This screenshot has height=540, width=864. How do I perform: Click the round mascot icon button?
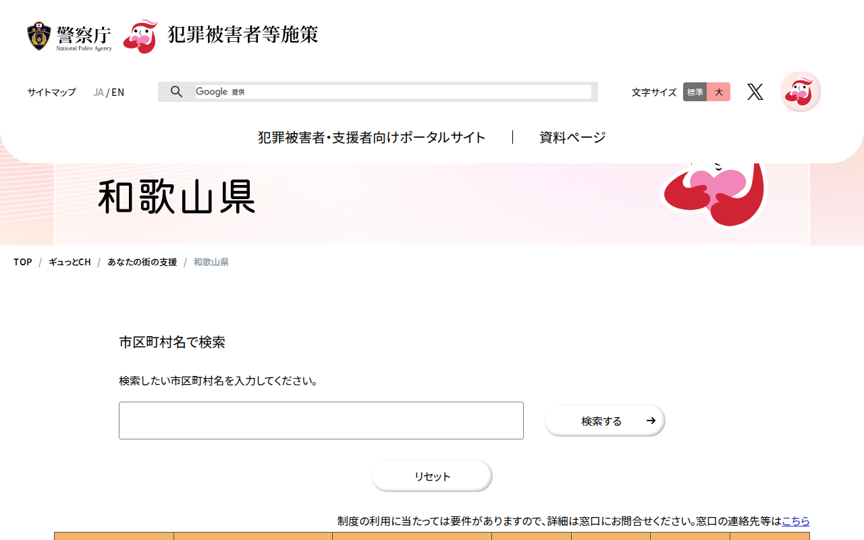point(801,92)
